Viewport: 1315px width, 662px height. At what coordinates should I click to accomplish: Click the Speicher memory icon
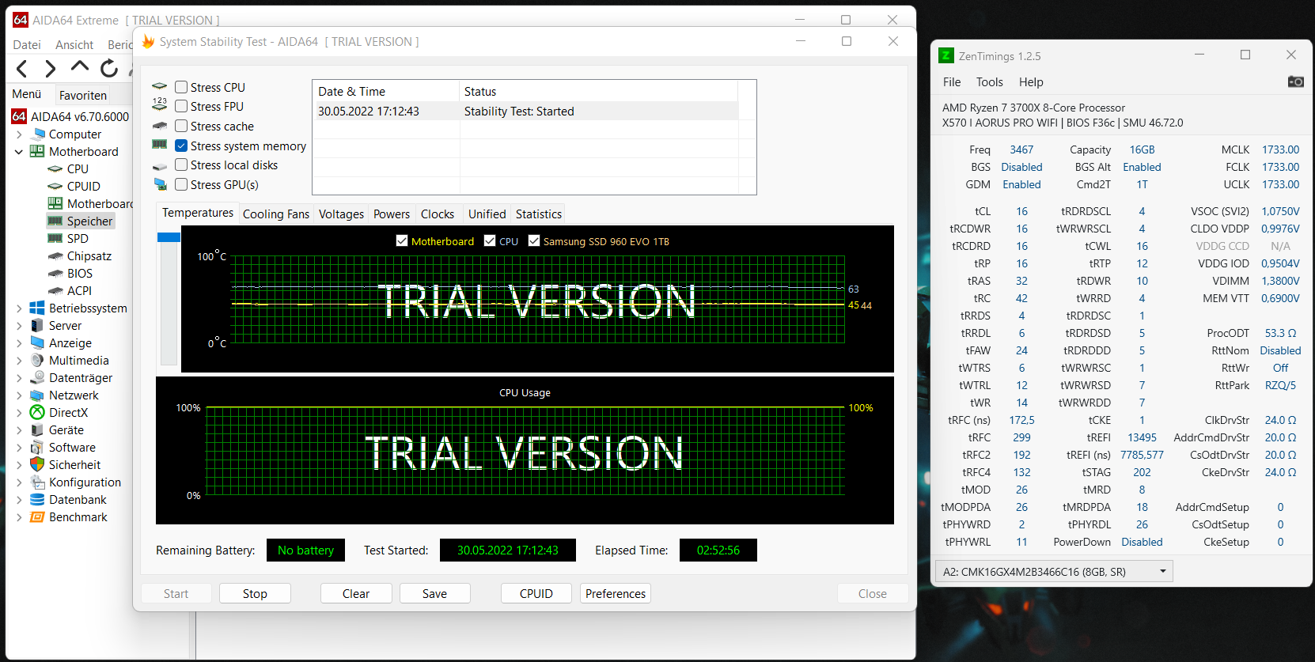pyautogui.click(x=55, y=221)
